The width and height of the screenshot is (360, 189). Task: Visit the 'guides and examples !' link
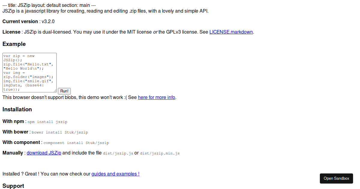tap(115, 174)
